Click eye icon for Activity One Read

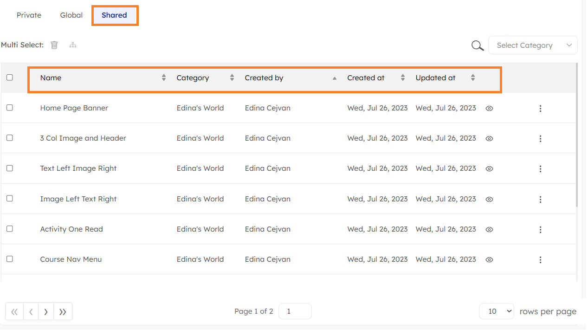pos(489,230)
